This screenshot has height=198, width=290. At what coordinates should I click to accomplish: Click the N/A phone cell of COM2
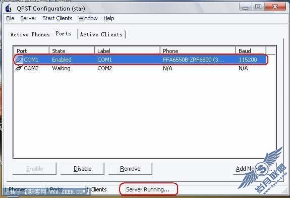click(x=167, y=68)
